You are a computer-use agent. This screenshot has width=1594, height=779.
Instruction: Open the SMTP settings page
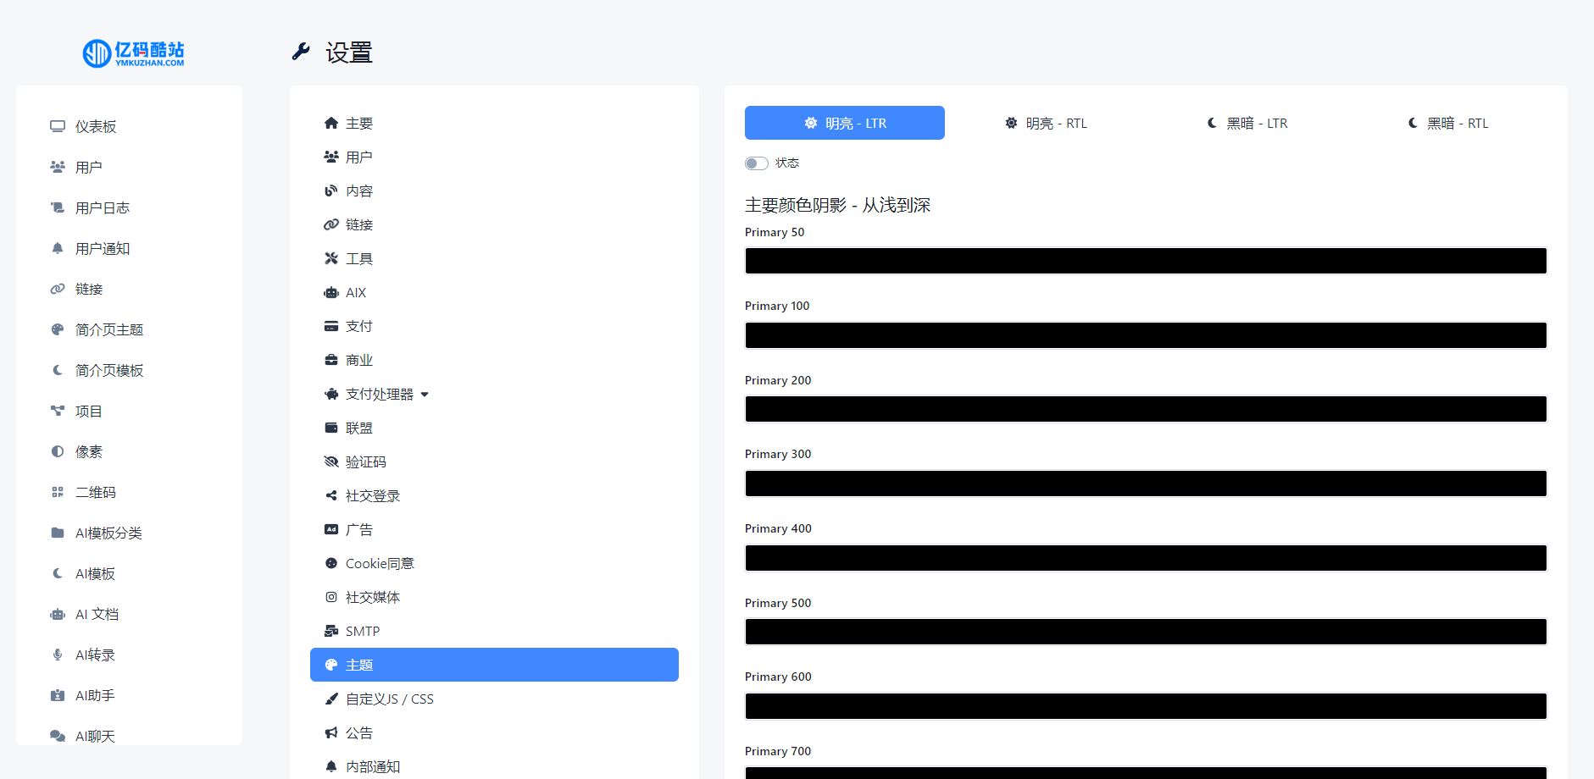tap(362, 631)
